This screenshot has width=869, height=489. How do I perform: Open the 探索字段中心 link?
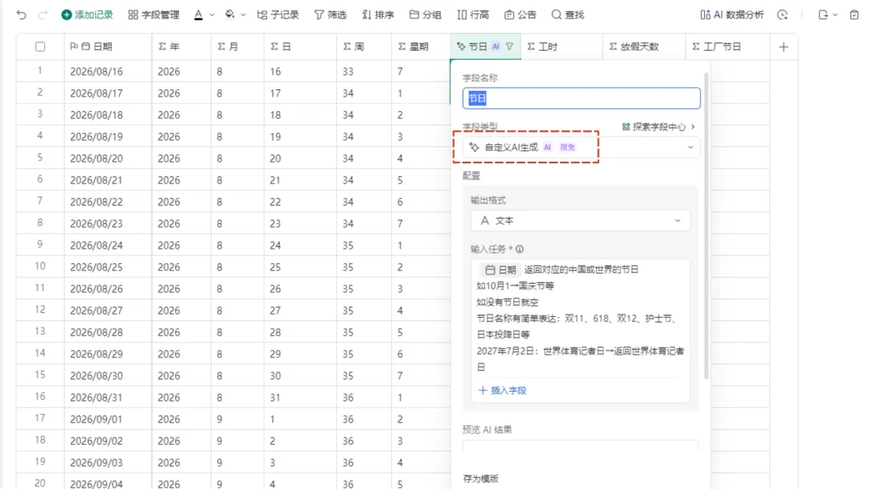click(658, 127)
